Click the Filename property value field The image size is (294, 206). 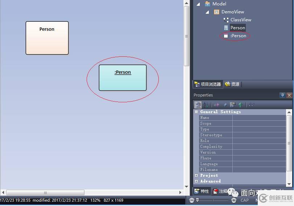click(x=259, y=170)
